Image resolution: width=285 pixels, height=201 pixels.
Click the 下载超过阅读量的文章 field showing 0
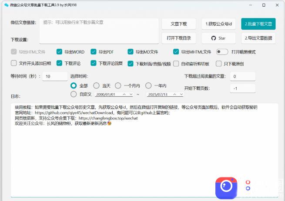(243, 76)
